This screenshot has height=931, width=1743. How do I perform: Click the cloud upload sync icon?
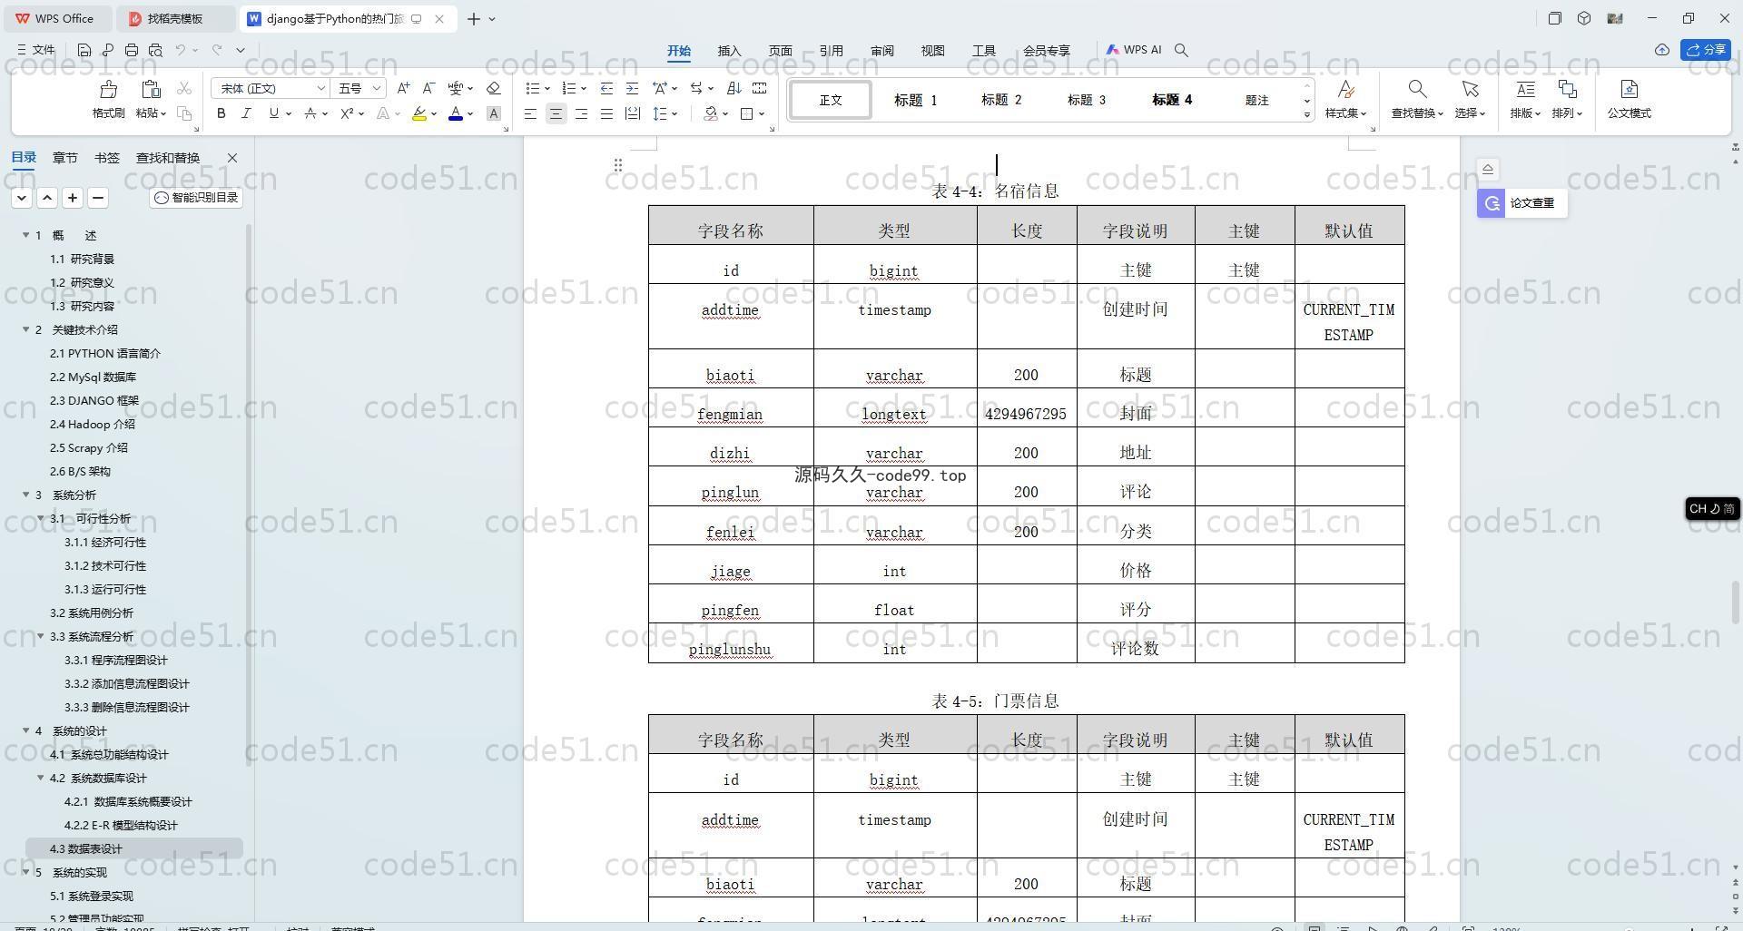1661,50
